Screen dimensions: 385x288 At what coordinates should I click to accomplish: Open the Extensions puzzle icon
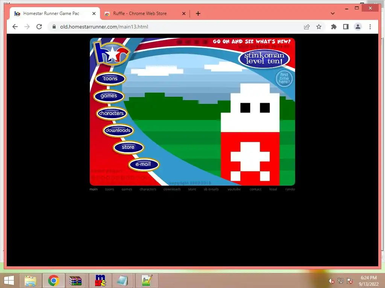[334, 27]
